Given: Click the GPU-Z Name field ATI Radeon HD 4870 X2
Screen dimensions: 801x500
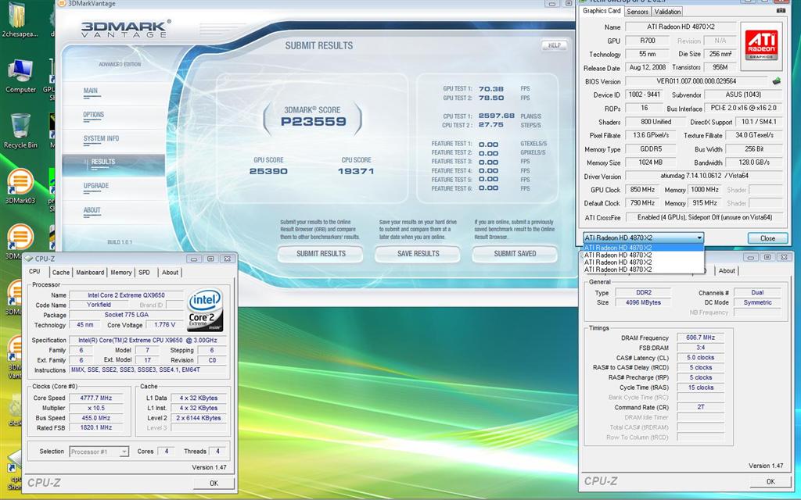Looking at the screenshot, I should point(680,27).
